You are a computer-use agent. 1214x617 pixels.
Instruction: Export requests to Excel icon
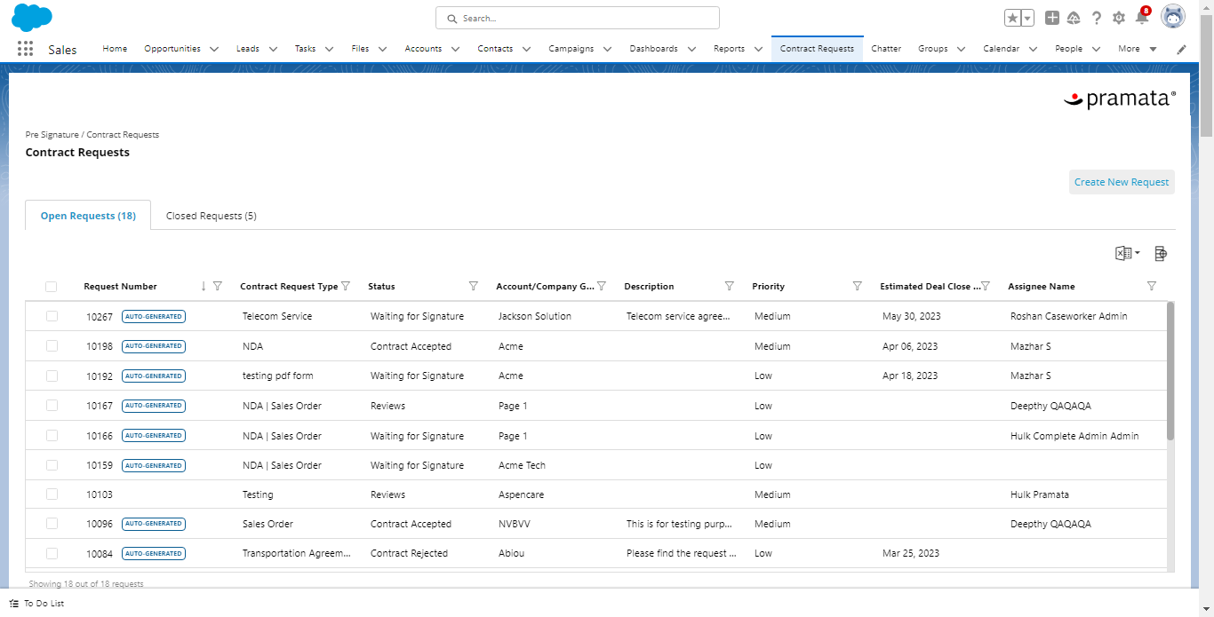point(1123,254)
